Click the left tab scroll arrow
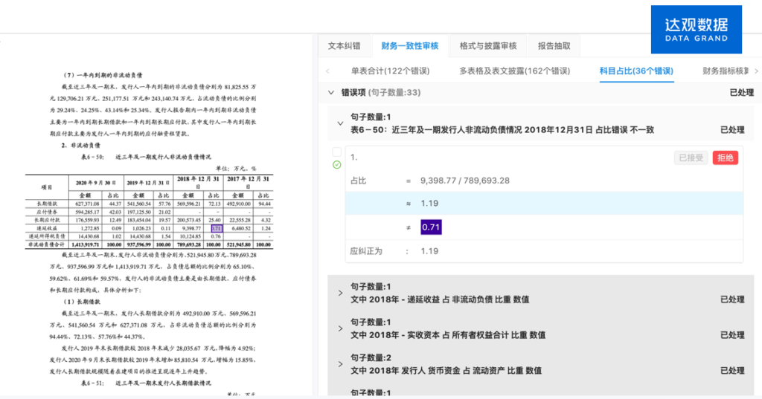This screenshot has width=762, height=399. click(328, 71)
